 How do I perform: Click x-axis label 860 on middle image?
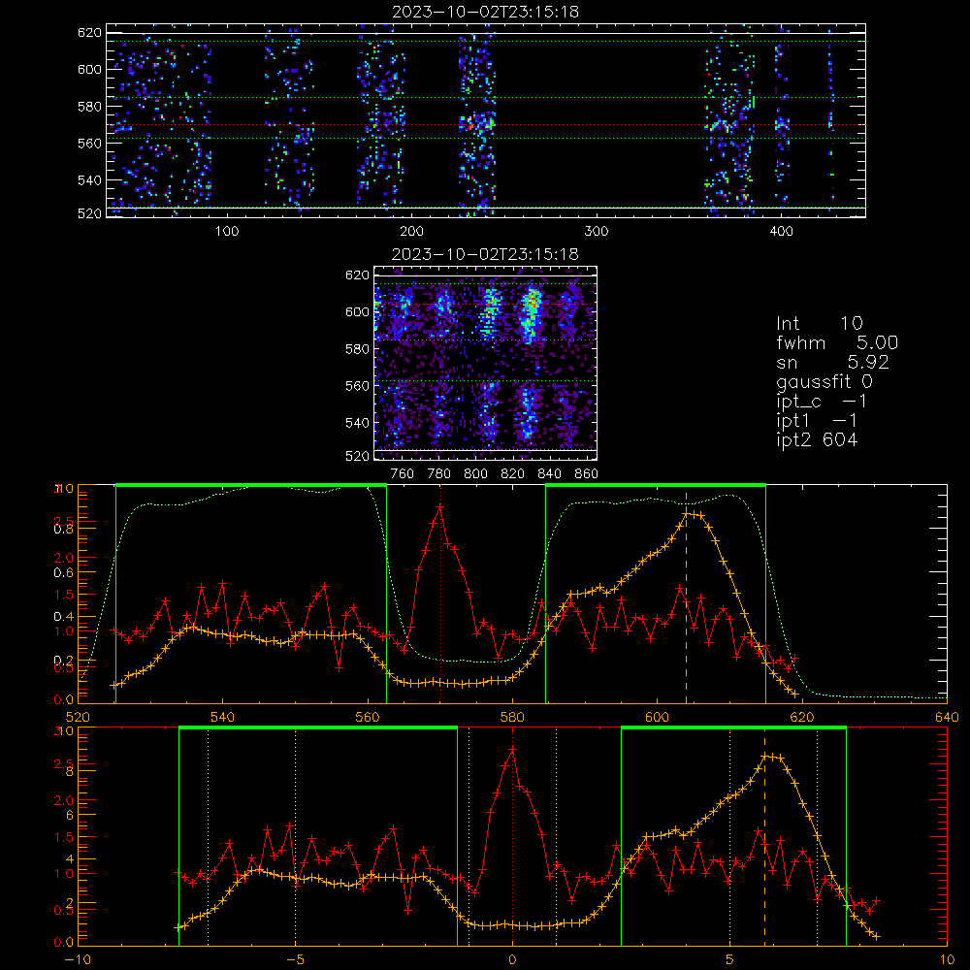point(587,474)
